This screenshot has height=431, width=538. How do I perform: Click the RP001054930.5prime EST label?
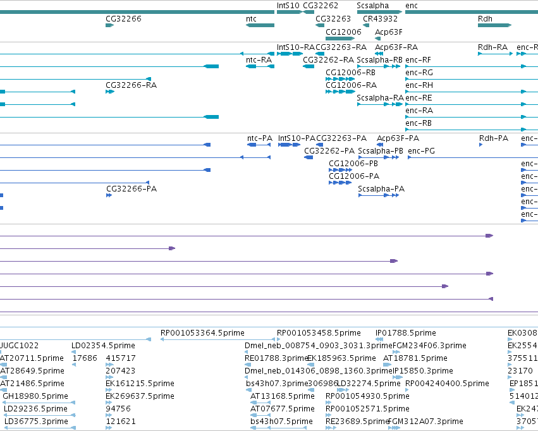(367, 396)
